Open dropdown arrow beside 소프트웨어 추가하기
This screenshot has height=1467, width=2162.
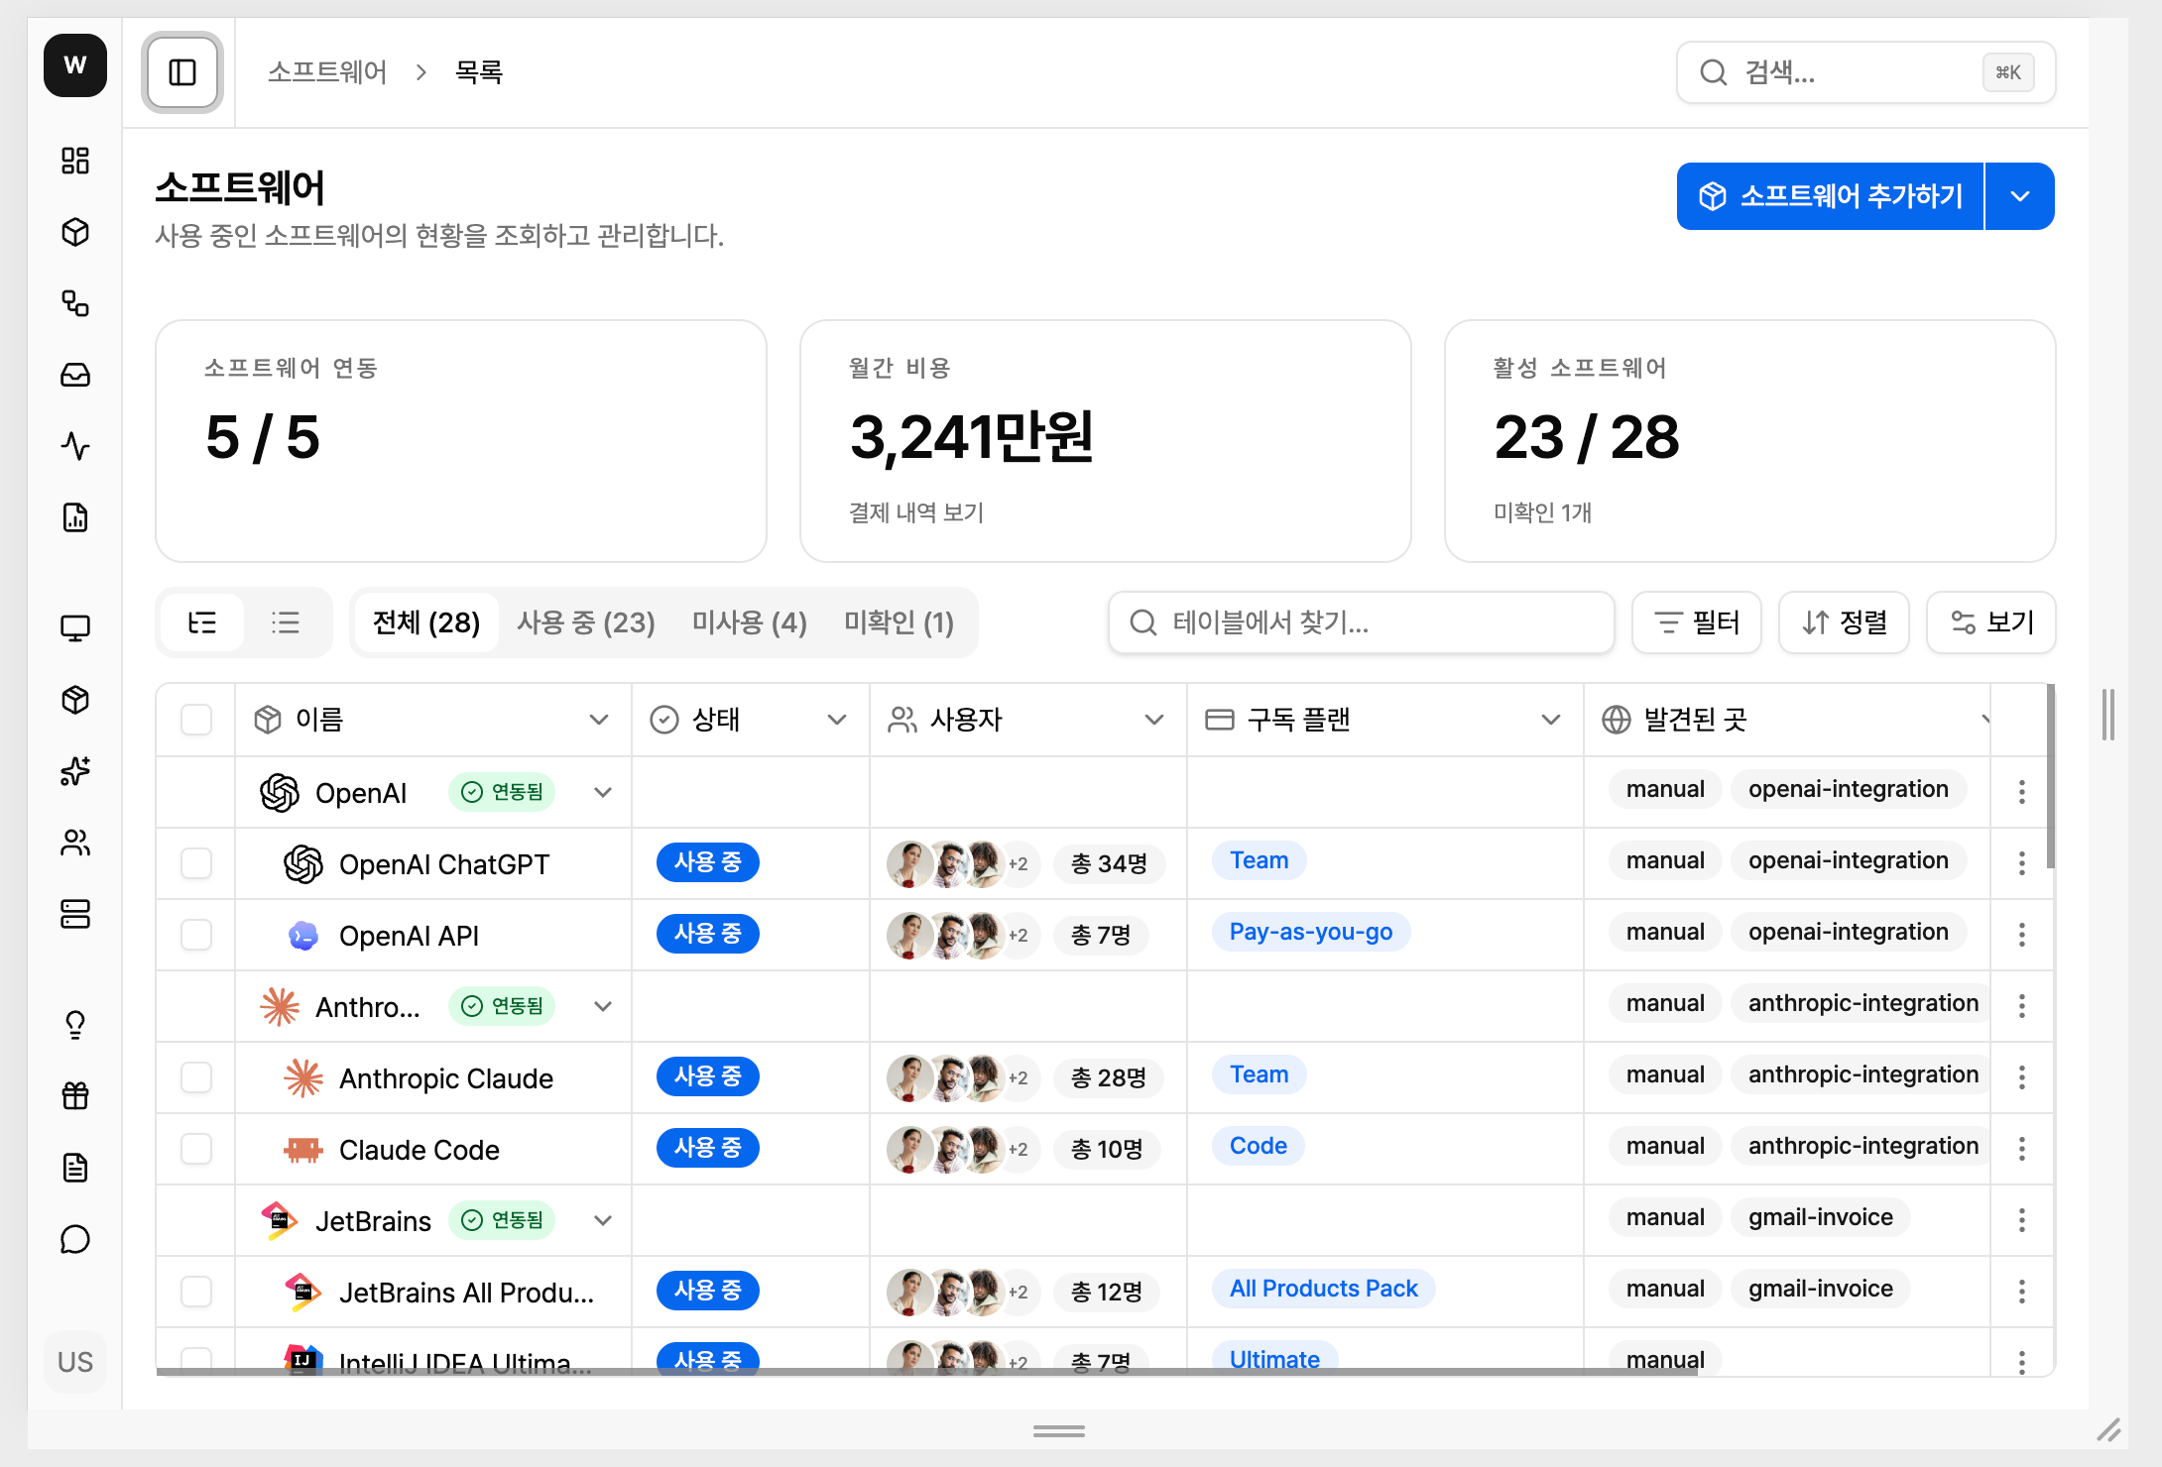tap(2020, 196)
